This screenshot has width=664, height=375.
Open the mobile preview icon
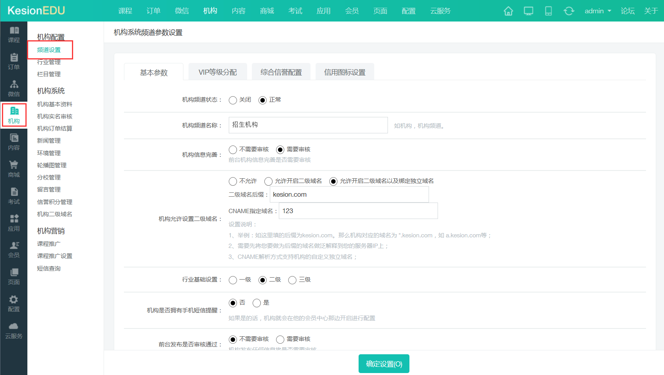coord(549,11)
